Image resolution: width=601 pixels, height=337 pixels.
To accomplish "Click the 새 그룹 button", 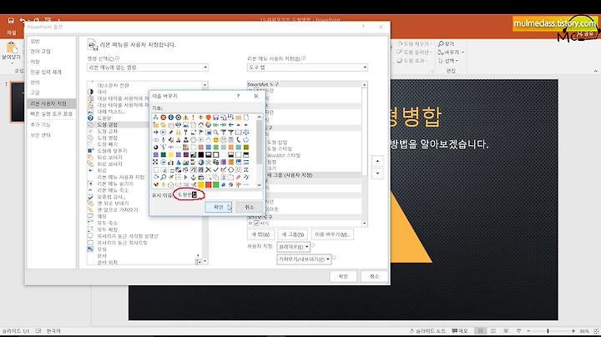I will (293, 234).
